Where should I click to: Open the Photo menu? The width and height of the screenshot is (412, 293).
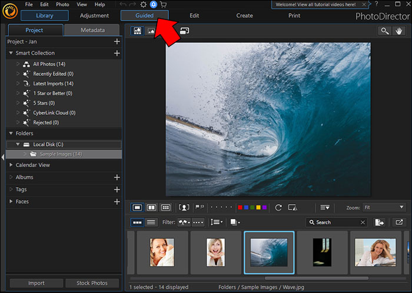pyautogui.click(x=62, y=5)
